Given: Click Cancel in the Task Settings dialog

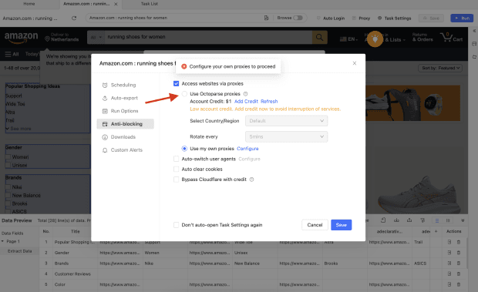Looking at the screenshot, I should (315, 225).
